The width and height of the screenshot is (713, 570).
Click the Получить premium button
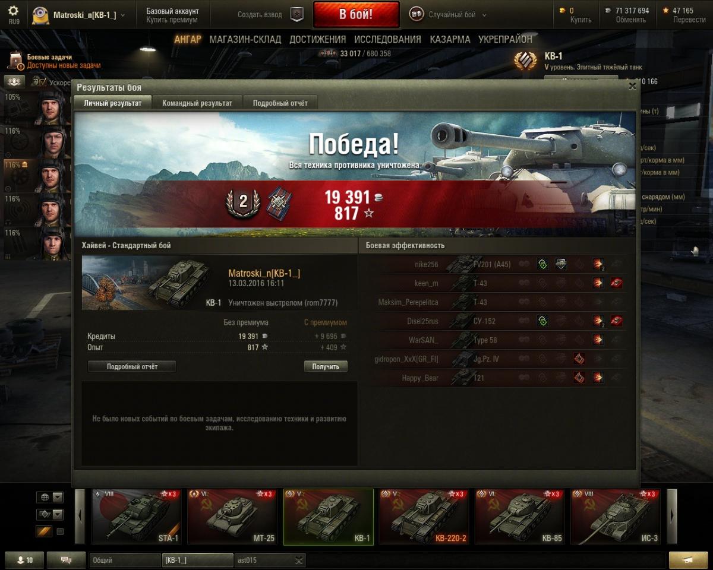(x=326, y=366)
